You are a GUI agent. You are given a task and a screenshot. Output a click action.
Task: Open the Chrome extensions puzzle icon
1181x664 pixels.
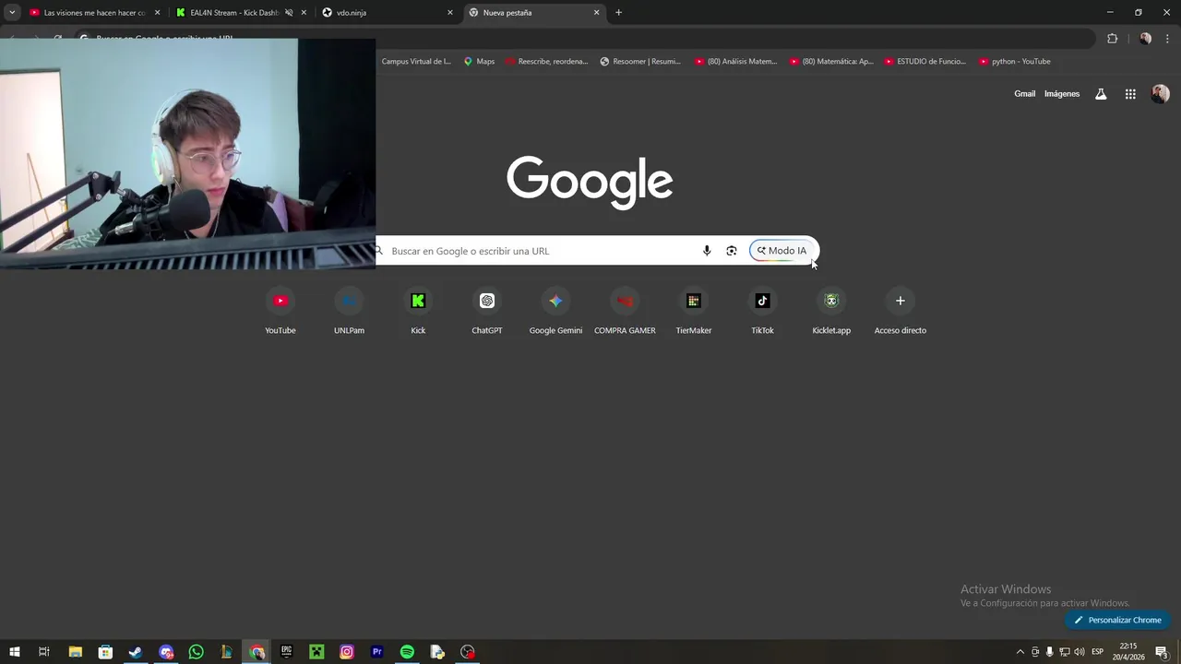1112,39
